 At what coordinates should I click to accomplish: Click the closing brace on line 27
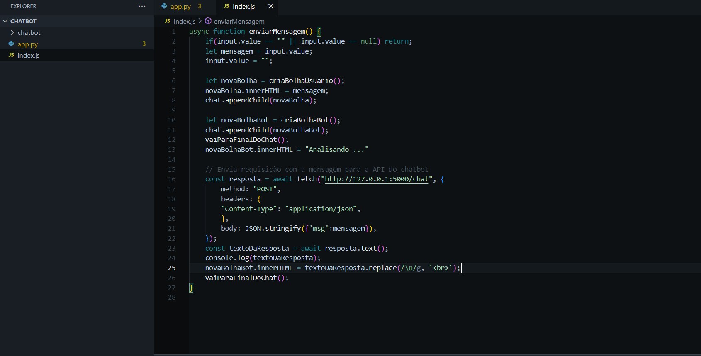(191, 288)
